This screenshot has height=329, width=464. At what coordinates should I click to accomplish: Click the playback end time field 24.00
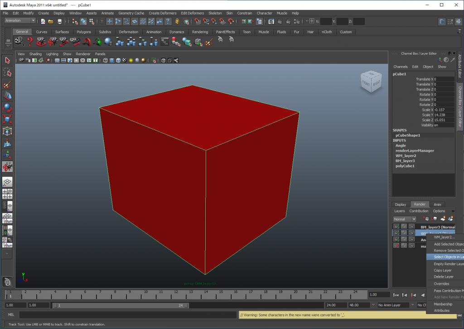point(336,305)
